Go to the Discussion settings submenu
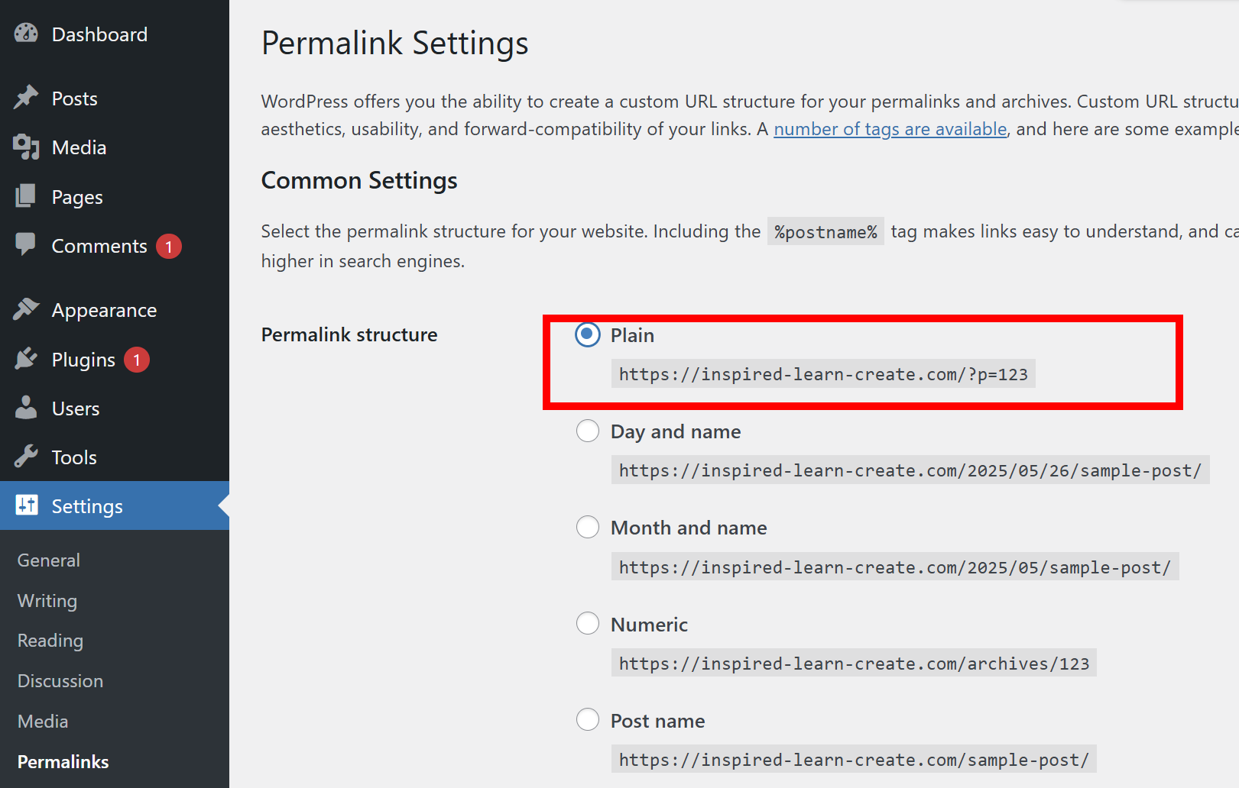This screenshot has height=788, width=1239. (60, 681)
